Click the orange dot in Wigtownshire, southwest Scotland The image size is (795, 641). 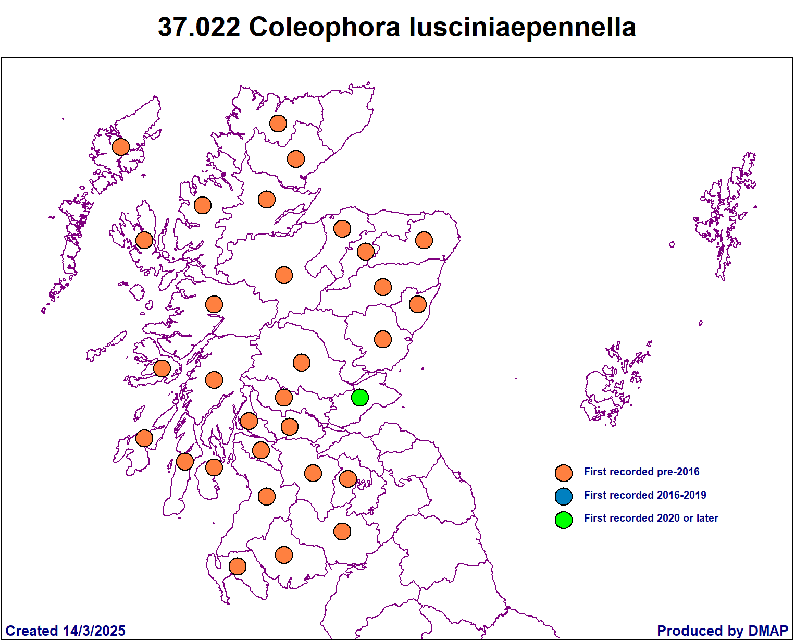point(238,566)
